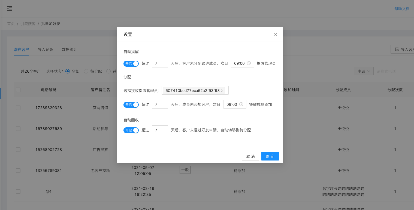Viewport: 414px width, 210px height.
Task: Toggle the 自动回收 switch
Action: tap(131, 130)
